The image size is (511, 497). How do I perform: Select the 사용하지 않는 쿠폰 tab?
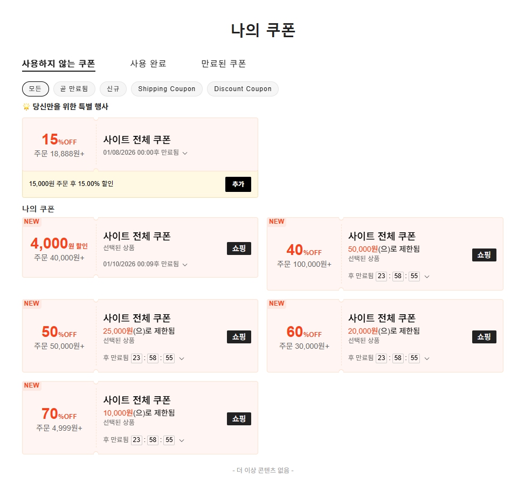point(58,63)
